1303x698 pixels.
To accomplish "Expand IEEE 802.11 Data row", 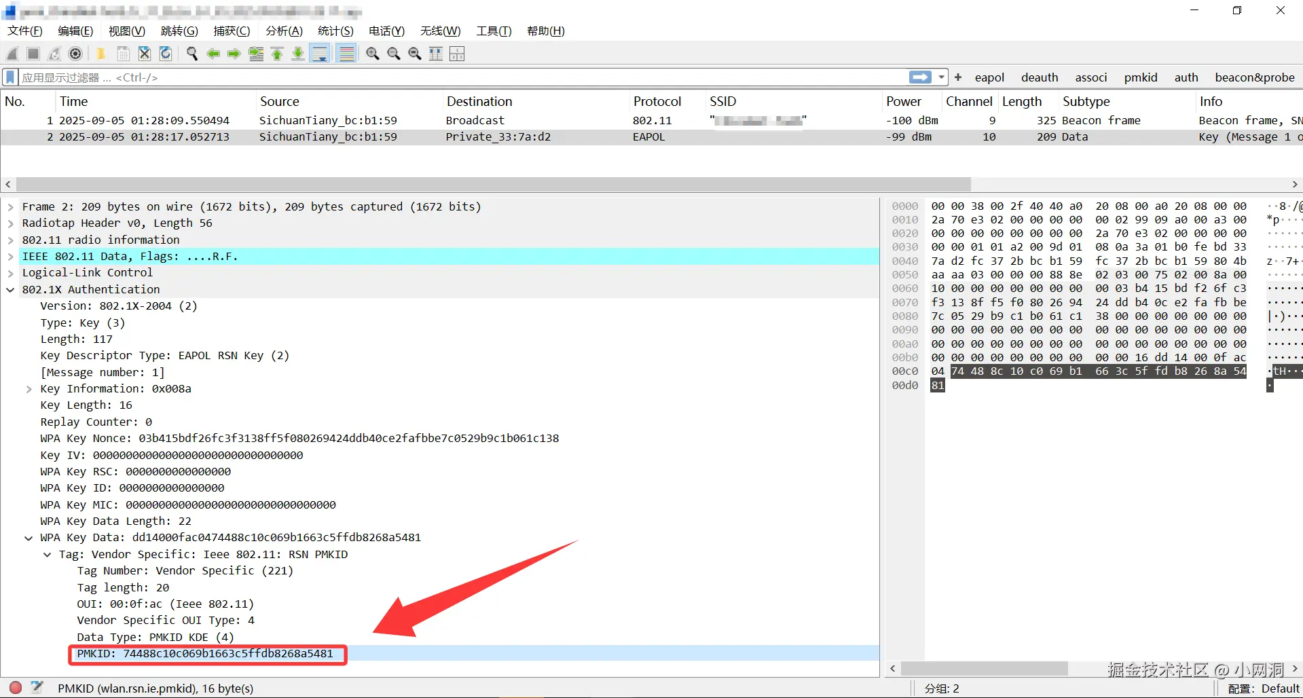I will (x=10, y=257).
